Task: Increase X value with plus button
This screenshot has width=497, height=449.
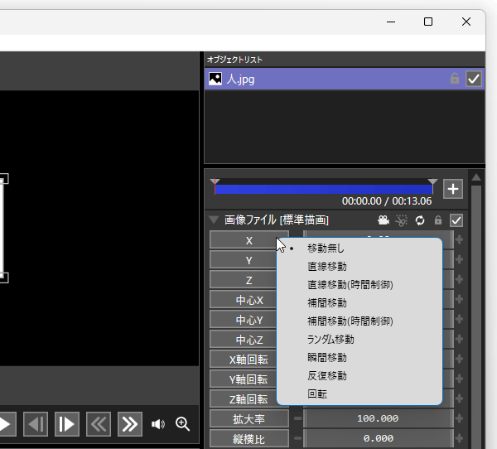Action: (459, 240)
